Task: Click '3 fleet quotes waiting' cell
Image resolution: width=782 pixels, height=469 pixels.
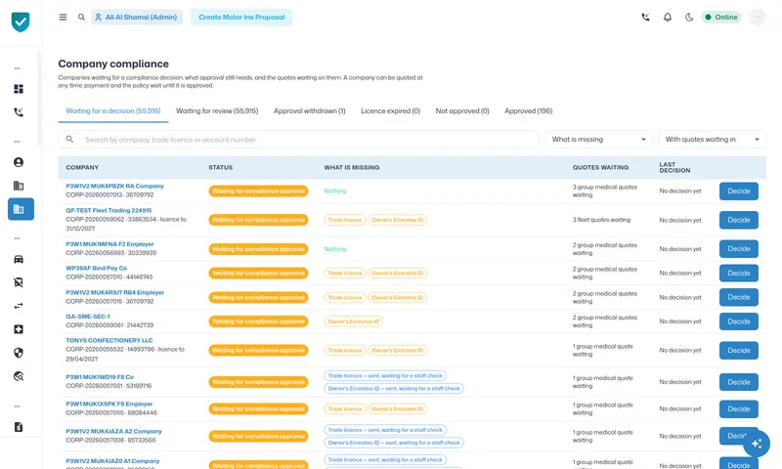Action: 601,220
